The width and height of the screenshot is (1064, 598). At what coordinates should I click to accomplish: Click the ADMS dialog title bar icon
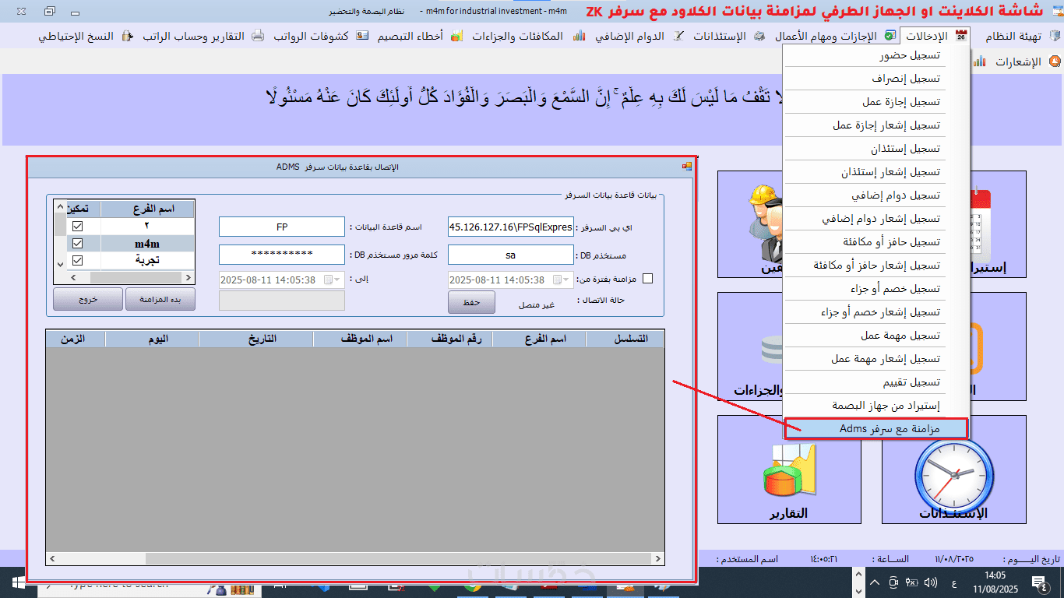coord(686,167)
